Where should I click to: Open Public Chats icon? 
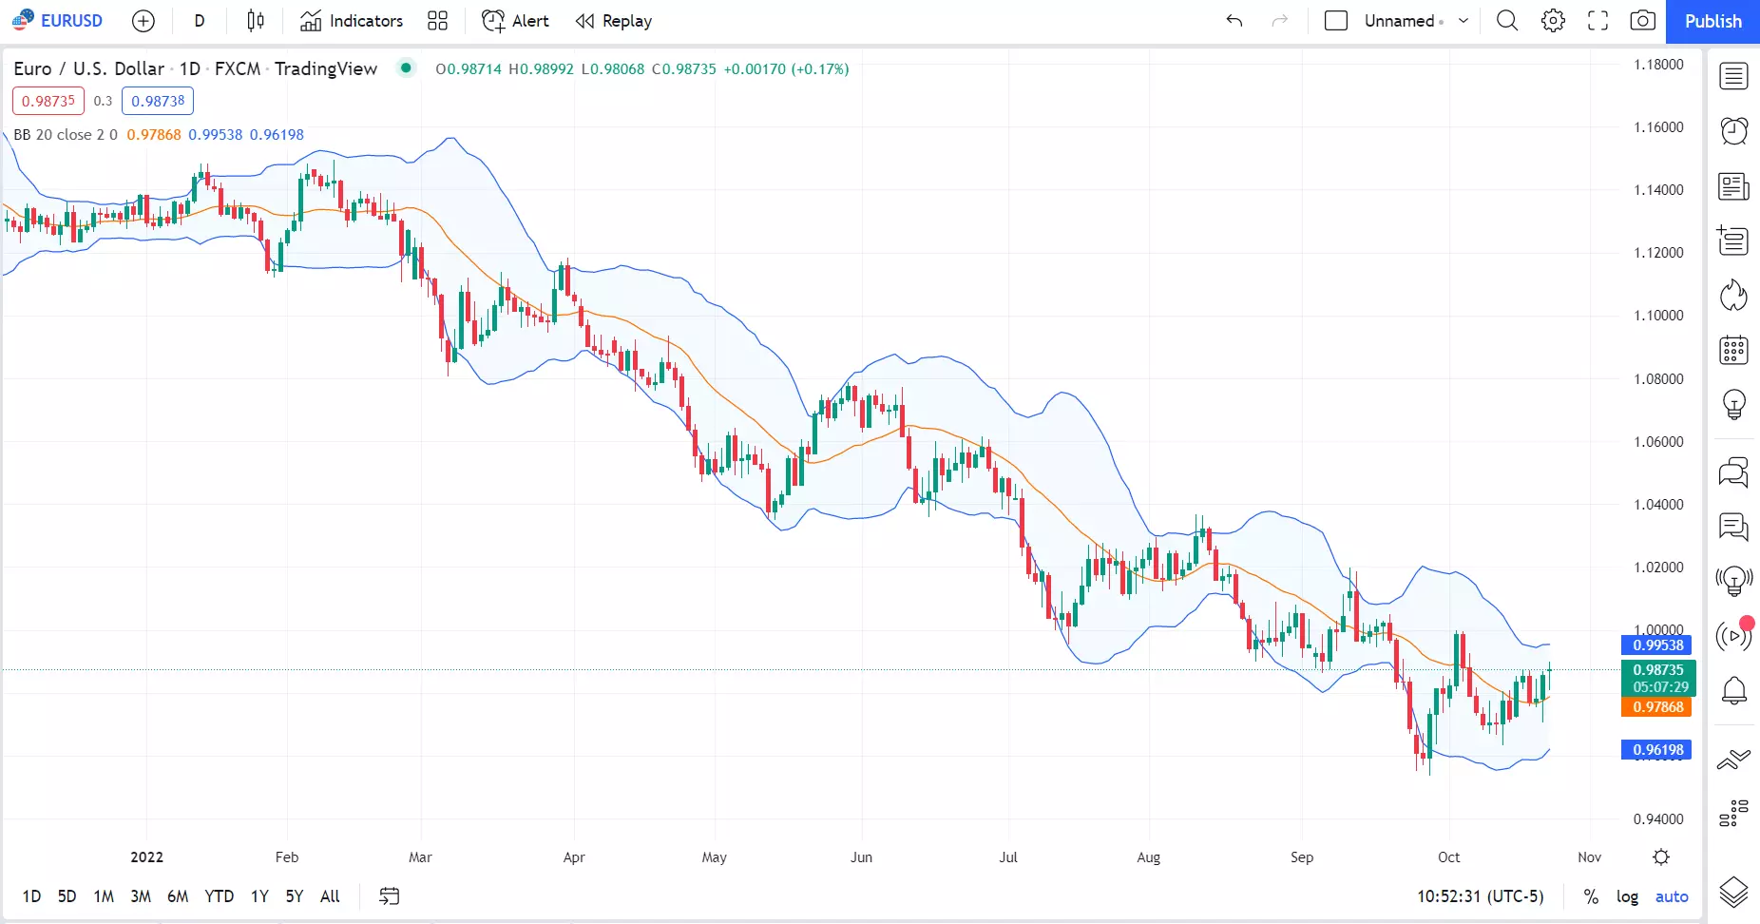[x=1733, y=472]
